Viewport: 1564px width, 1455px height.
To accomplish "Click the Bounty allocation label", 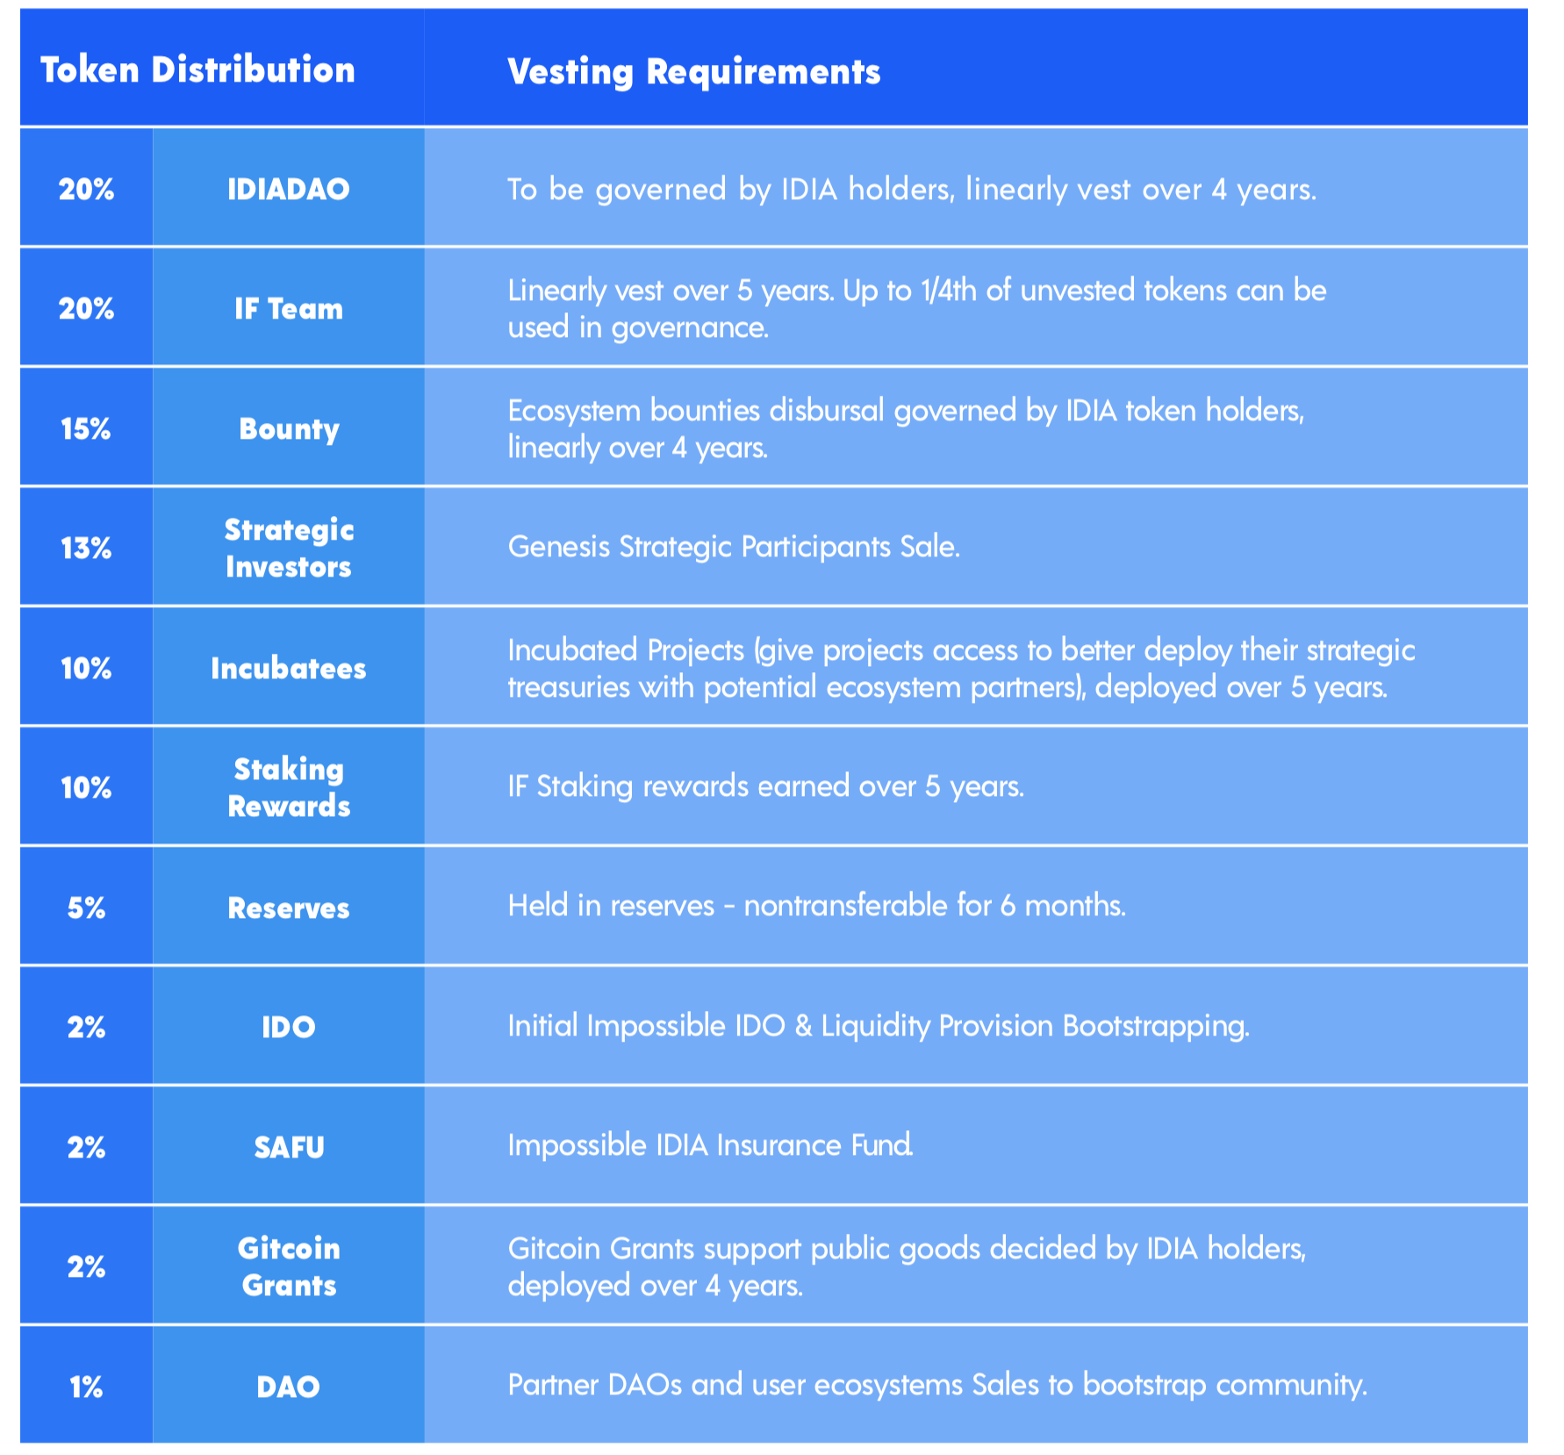I will pos(289,428).
